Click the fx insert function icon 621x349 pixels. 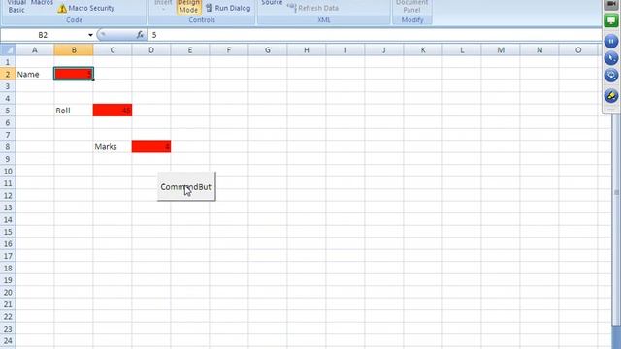tap(140, 35)
